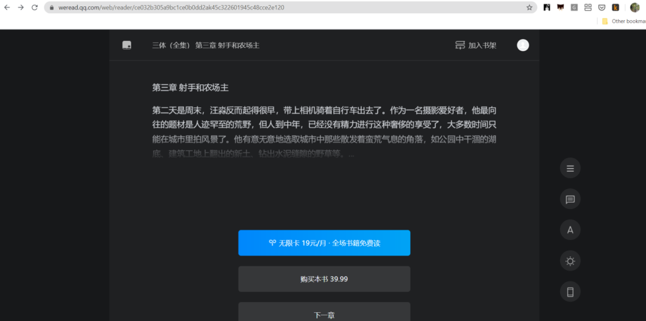Open font size settings marked A
Screen dimensions: 646x321
(x=570, y=230)
